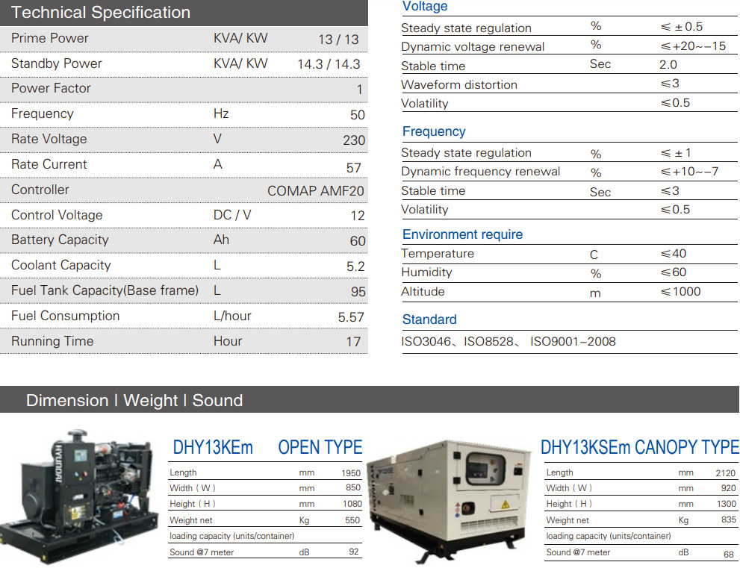
Task: Click the value '14.3 / 14.3'
Action: click(x=329, y=64)
